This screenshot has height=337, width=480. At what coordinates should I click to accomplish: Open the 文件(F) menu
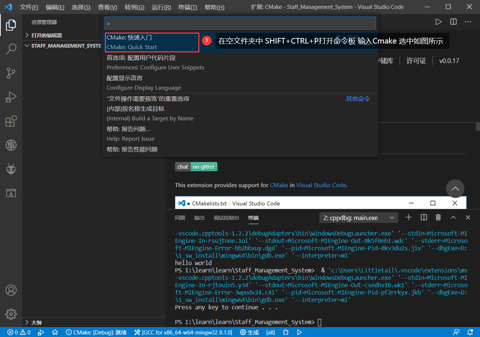click(x=29, y=7)
